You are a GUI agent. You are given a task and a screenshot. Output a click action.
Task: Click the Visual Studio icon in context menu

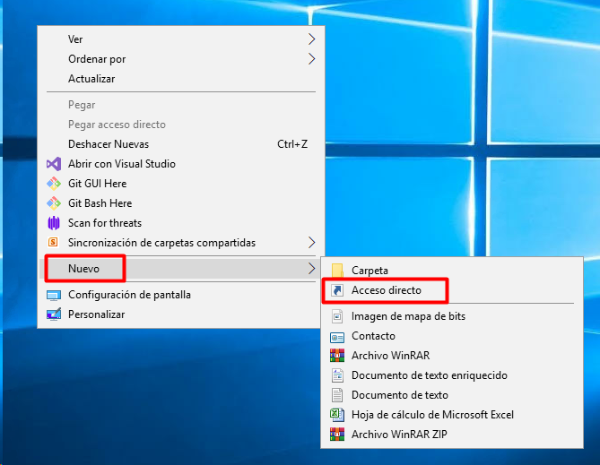click(x=54, y=164)
